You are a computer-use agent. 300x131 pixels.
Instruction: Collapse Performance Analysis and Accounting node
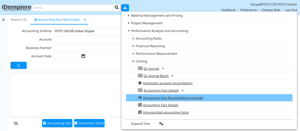[x=129, y=31]
